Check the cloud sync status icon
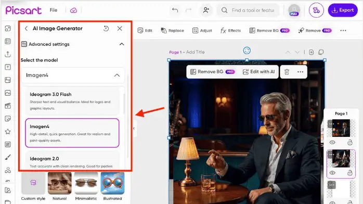Screen dimensions: 363x204 73,10
